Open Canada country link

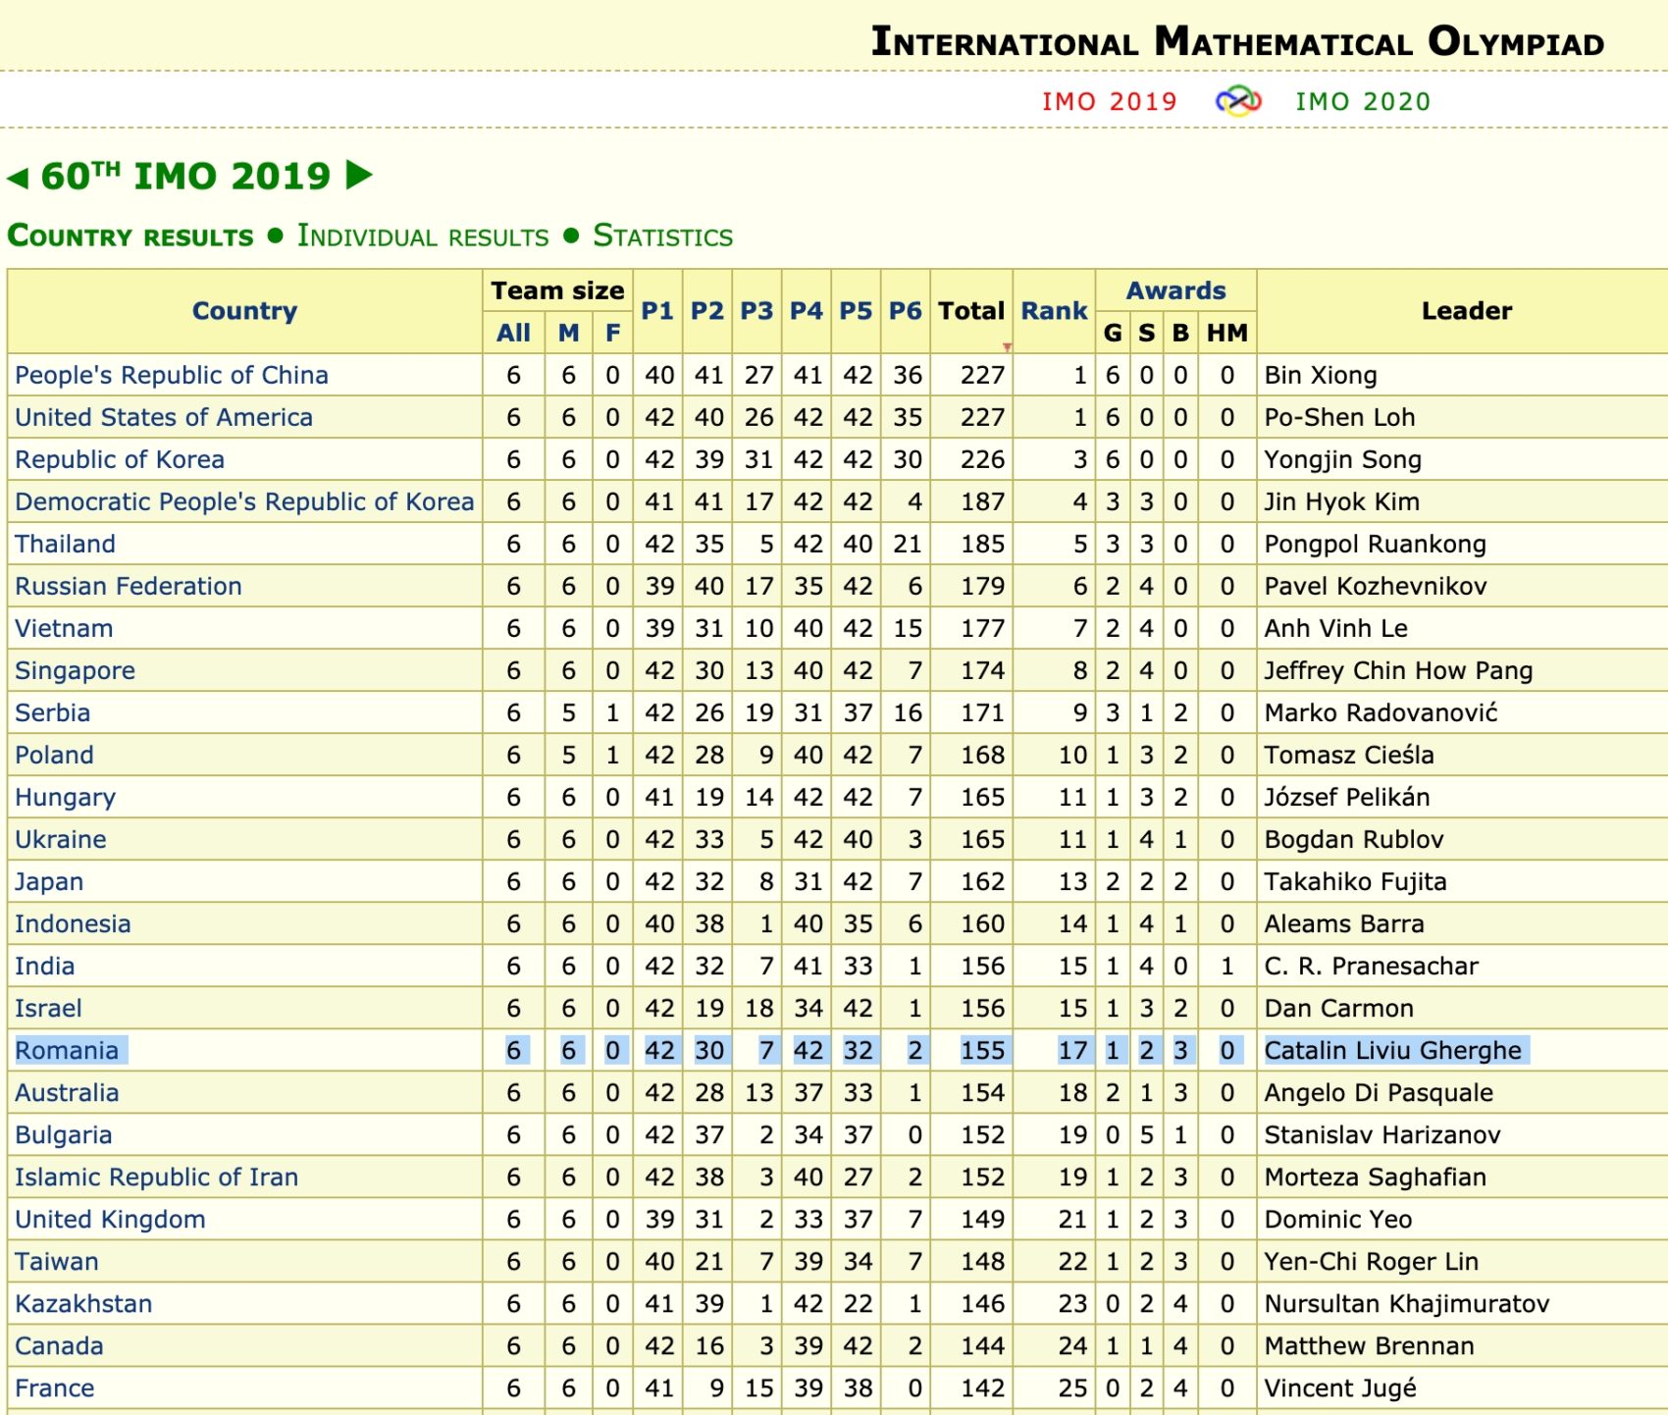click(x=59, y=1345)
